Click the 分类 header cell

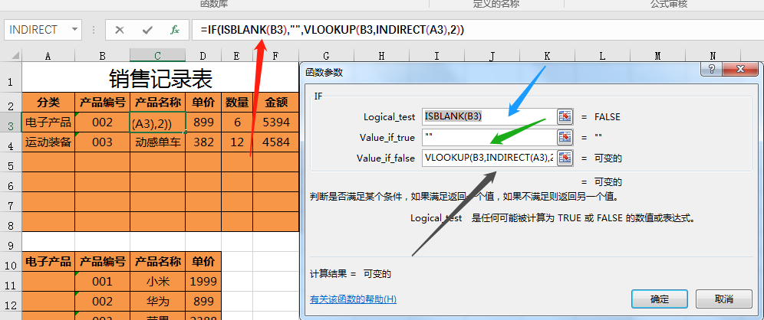coord(48,102)
